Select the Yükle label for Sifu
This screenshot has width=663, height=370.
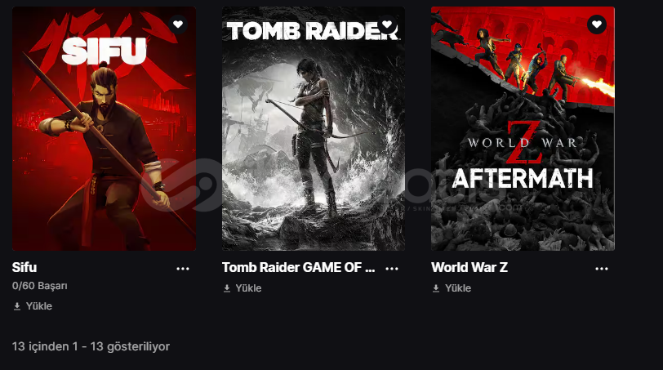tap(39, 306)
